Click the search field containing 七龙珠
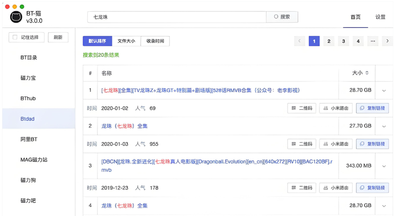 (177, 17)
